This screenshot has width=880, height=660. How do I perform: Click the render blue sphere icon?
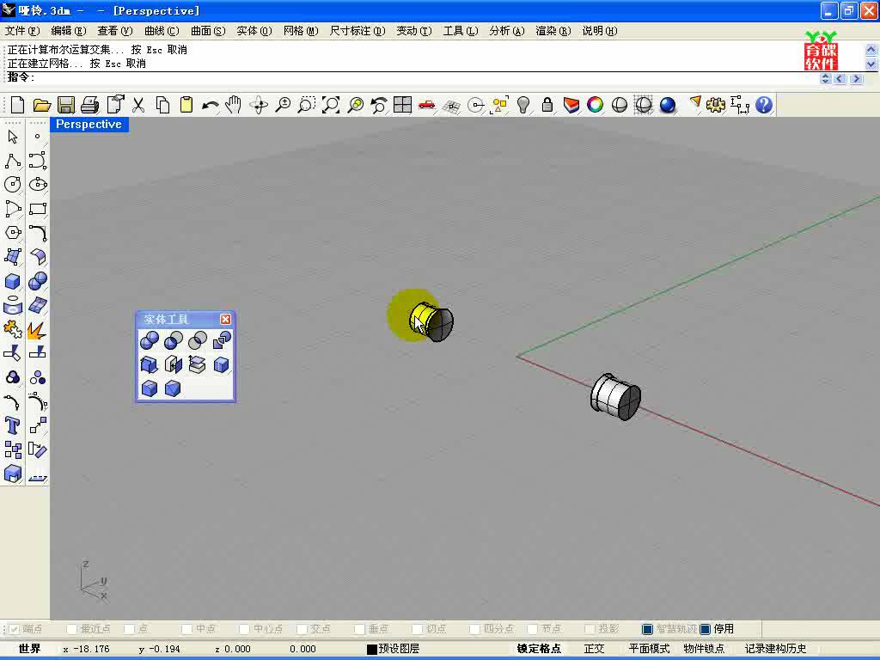coord(667,105)
